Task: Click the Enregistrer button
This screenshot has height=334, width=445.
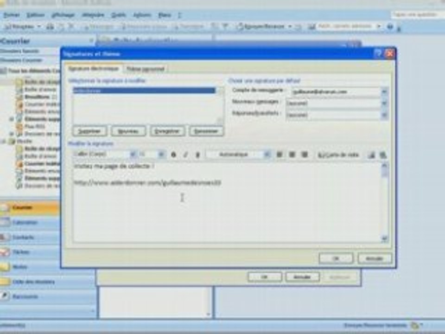Action: [167, 131]
